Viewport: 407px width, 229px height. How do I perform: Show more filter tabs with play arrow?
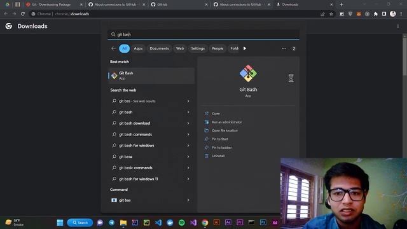[244, 48]
